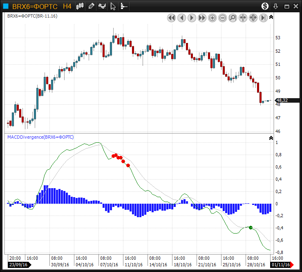Change the H4 timeframe label
Screen dimensions: 302x272
click(67, 6)
